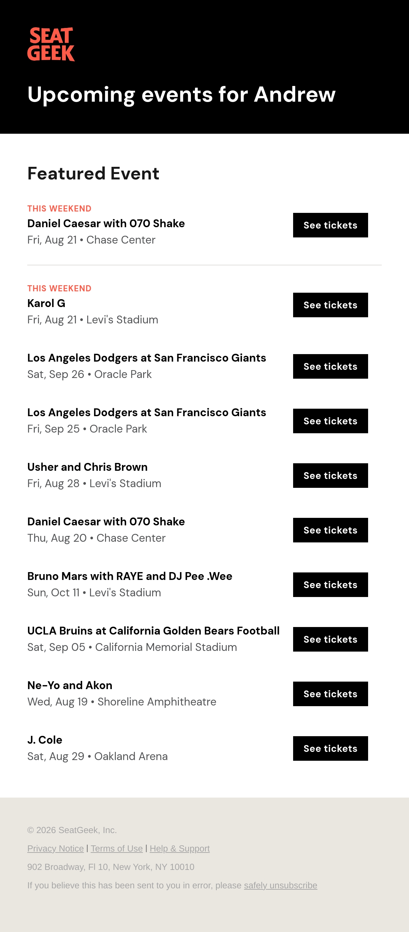See tickets for Daniel Caesar Aug 20
Image resolution: width=409 pixels, height=932 pixels.
click(x=330, y=530)
